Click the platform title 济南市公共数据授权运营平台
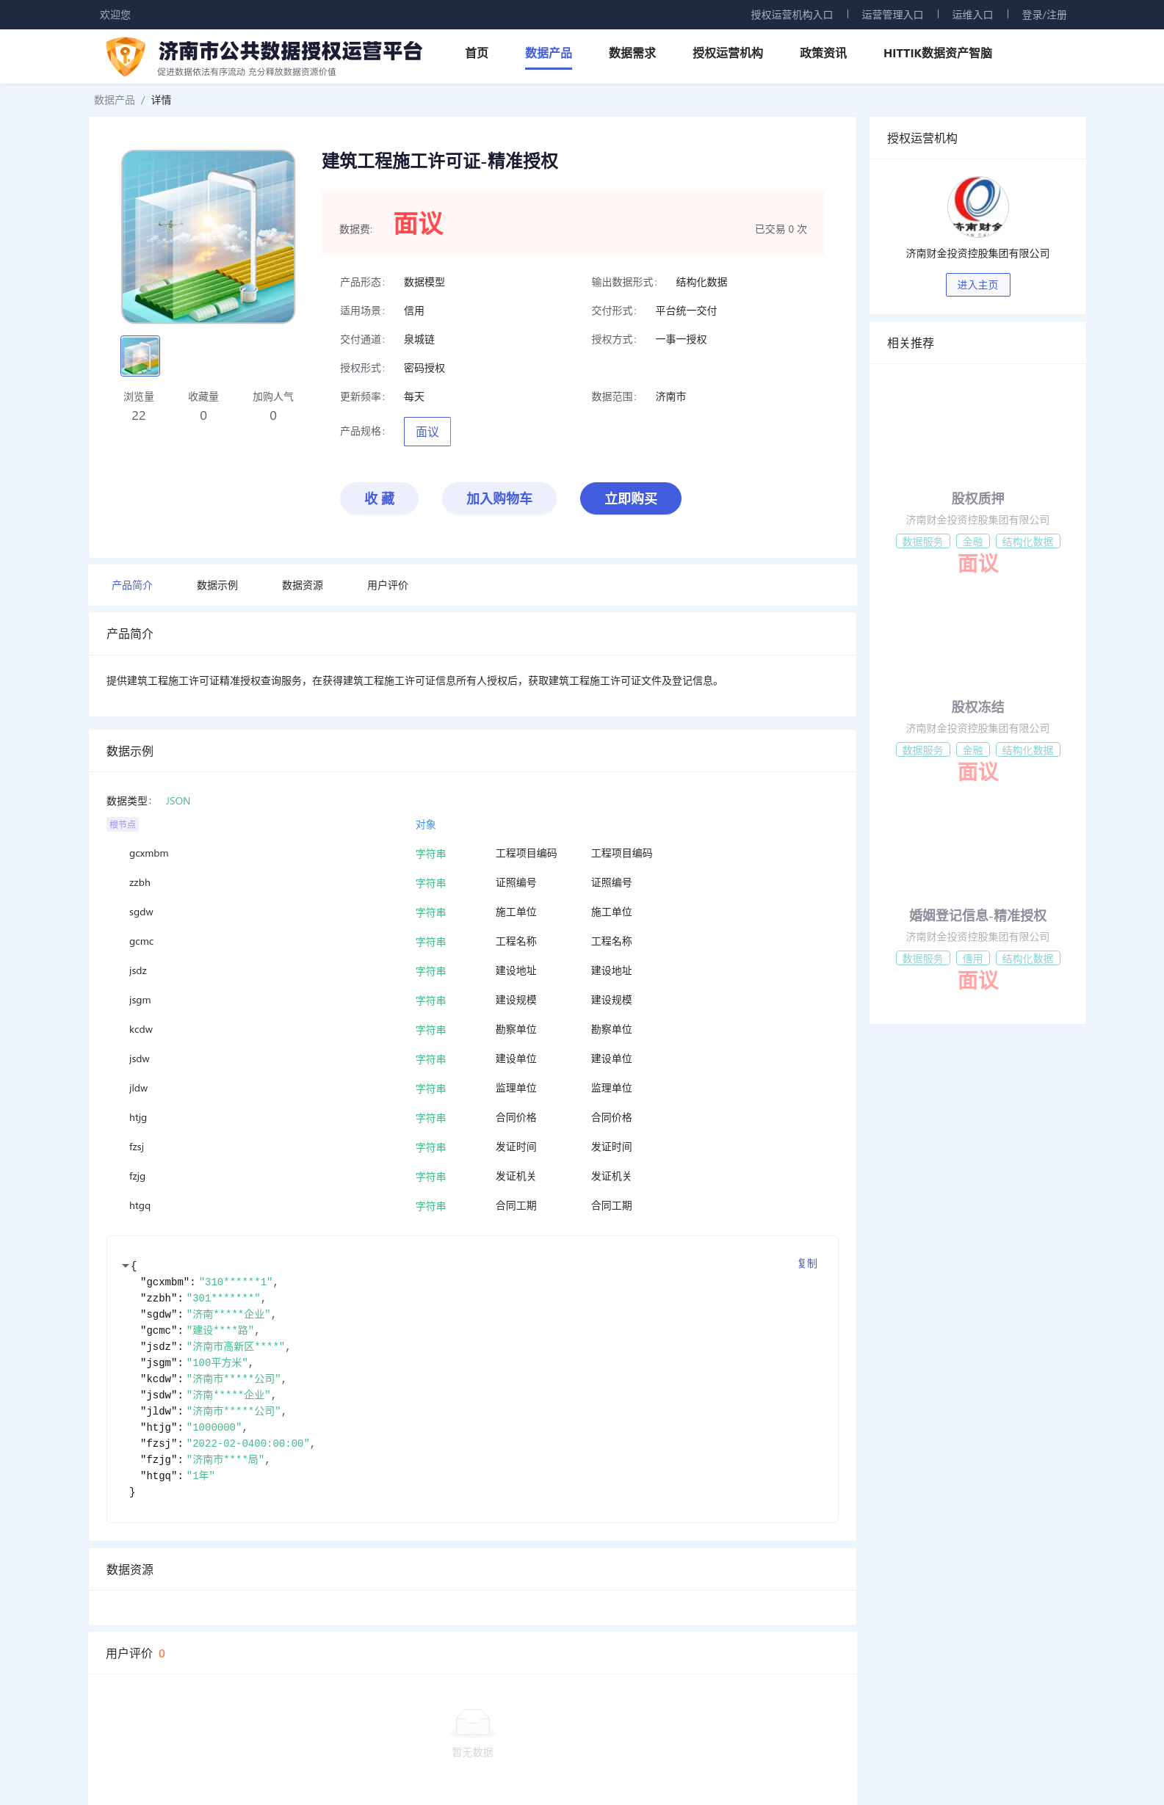 [x=290, y=51]
